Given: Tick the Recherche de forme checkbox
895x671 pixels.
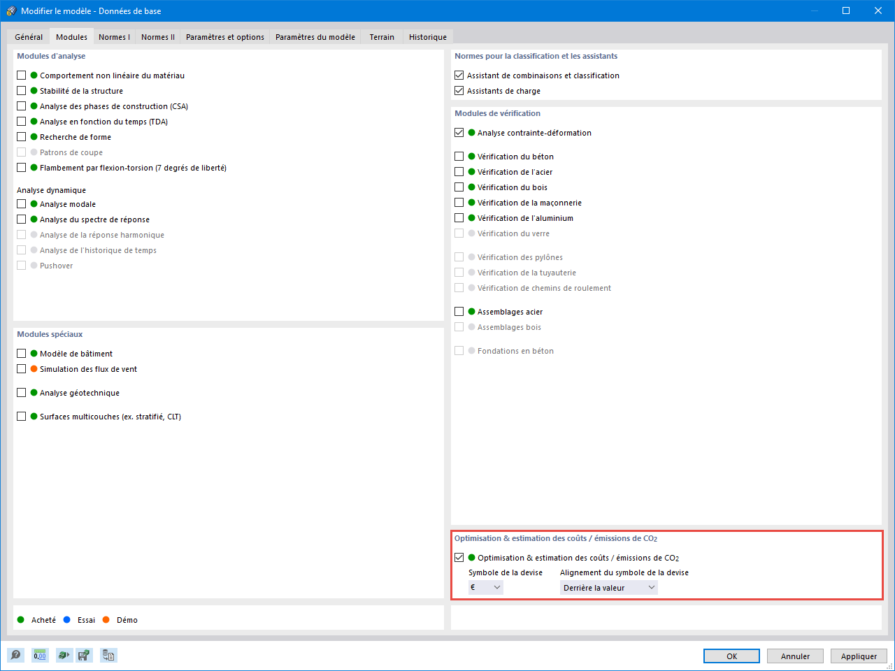Looking at the screenshot, I should pyautogui.click(x=22, y=136).
